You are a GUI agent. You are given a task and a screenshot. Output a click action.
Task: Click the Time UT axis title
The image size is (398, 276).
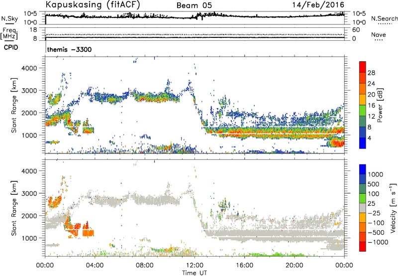(195, 273)
